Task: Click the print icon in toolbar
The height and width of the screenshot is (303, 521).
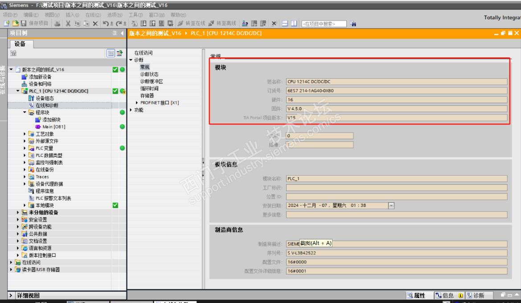Action: [57, 23]
